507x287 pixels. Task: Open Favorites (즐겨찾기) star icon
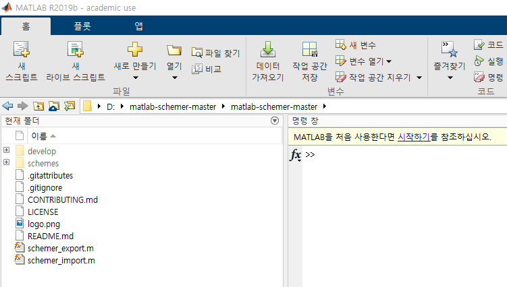click(450, 49)
